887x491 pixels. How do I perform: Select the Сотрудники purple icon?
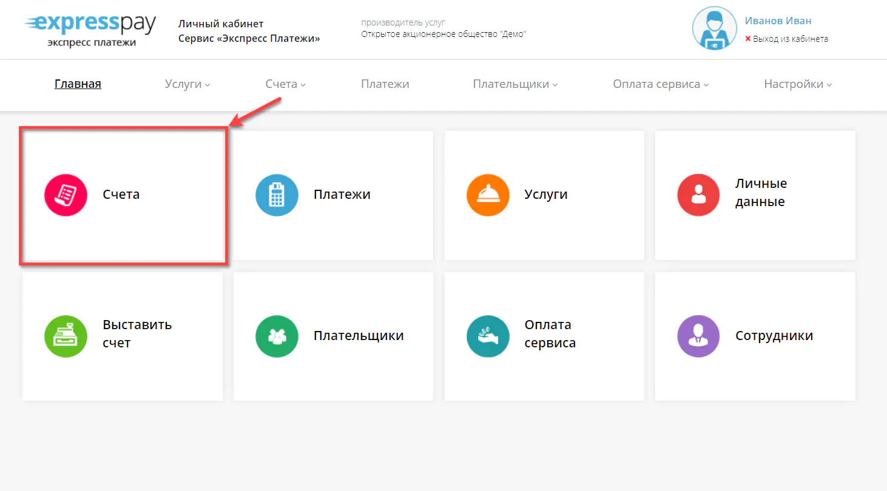698,336
